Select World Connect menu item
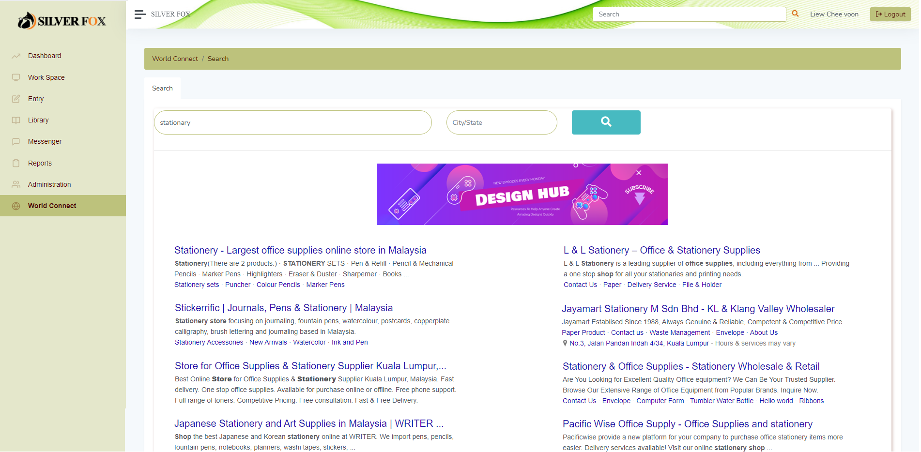The width and height of the screenshot is (921, 452). (63, 206)
